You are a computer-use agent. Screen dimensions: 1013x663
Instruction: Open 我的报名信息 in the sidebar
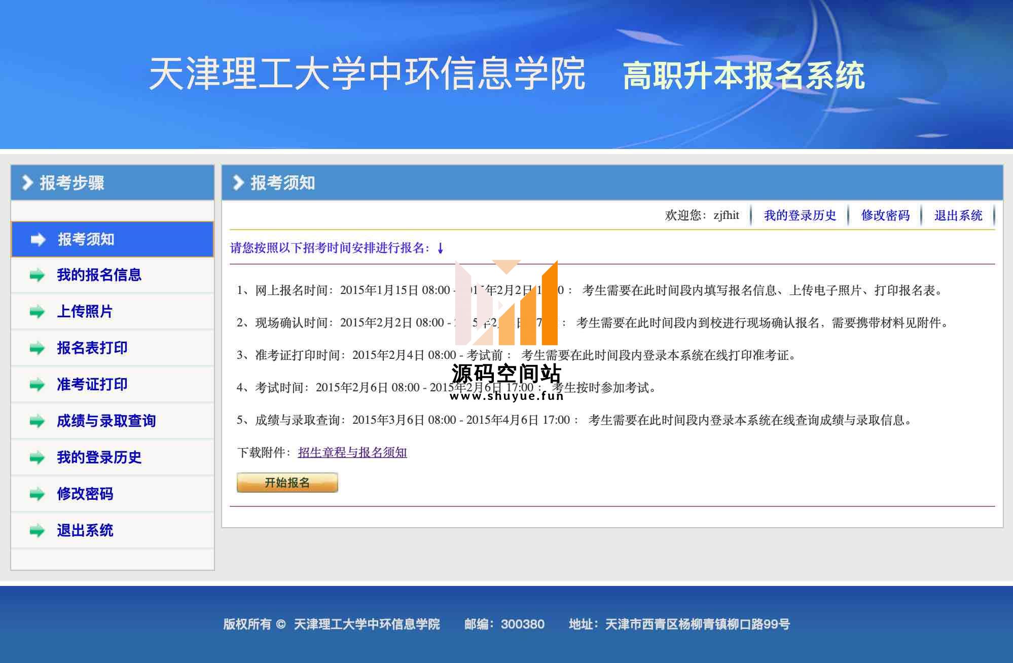(x=113, y=275)
